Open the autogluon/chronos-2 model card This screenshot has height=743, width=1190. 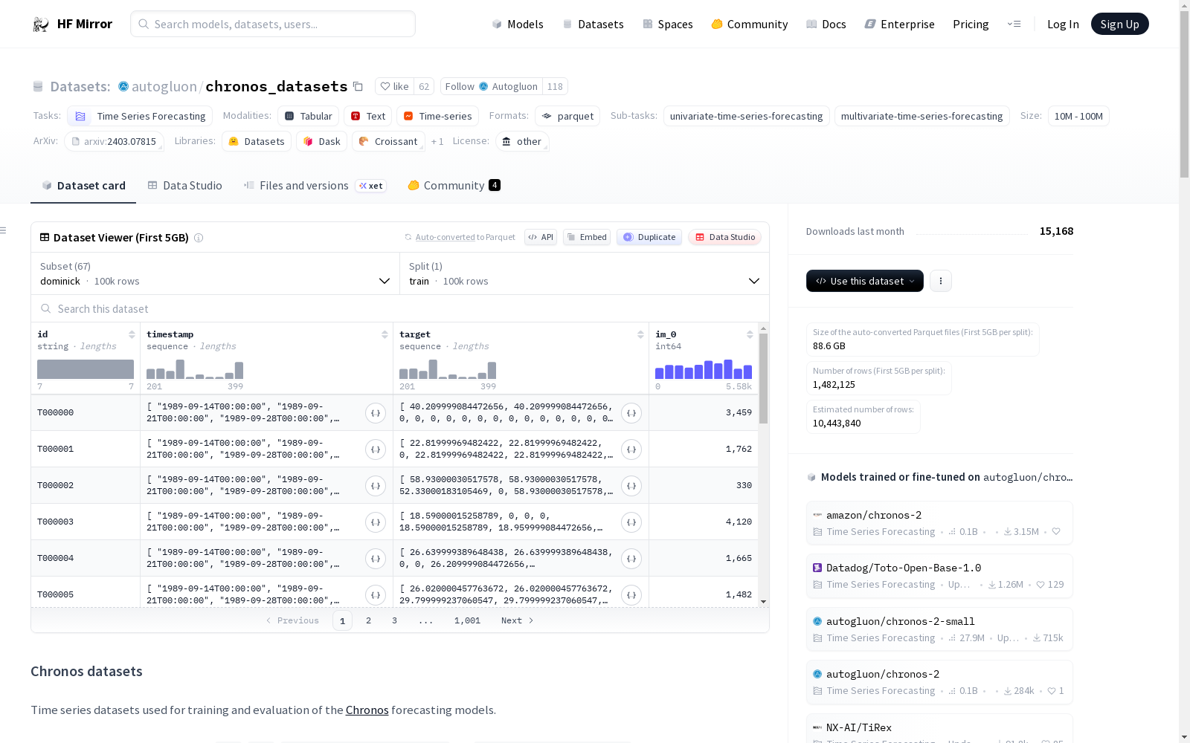point(939,682)
